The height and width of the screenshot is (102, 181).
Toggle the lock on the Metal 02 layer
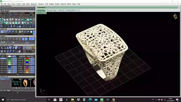(12, 60)
